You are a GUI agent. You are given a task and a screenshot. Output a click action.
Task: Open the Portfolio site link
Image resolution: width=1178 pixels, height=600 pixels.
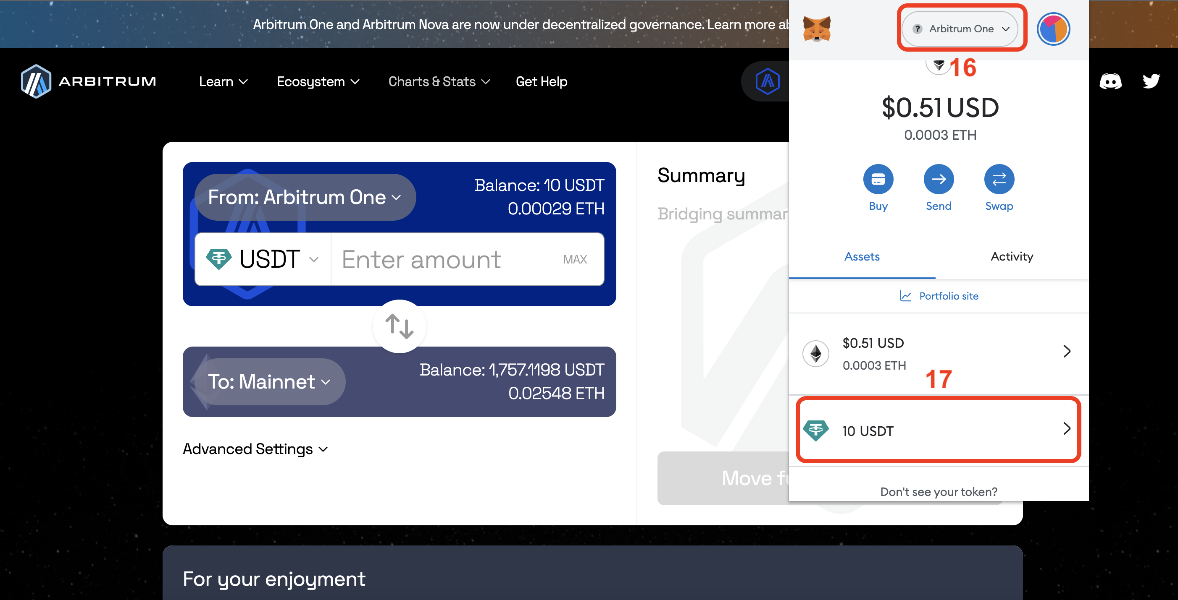point(939,296)
